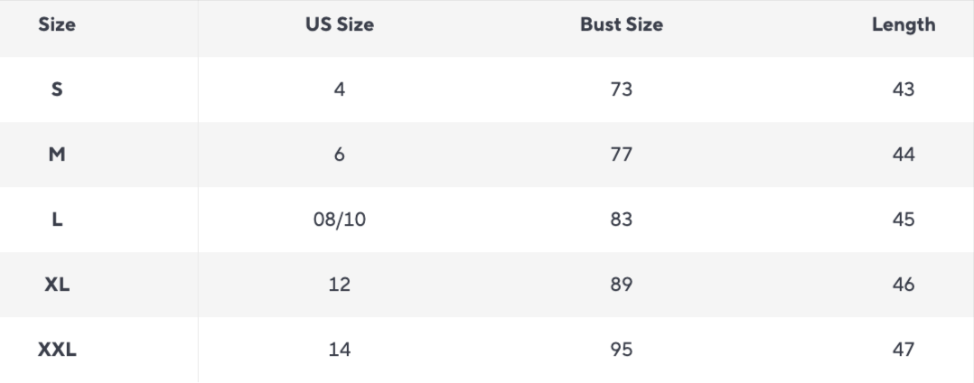Select the XXL size row label

56,350
